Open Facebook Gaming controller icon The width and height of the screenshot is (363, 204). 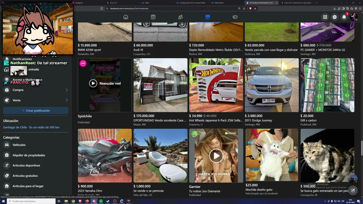click(x=235, y=17)
